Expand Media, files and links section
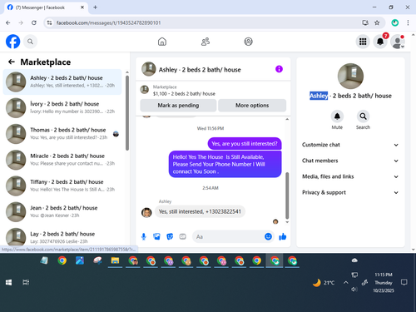The height and width of the screenshot is (312, 416). [350, 176]
